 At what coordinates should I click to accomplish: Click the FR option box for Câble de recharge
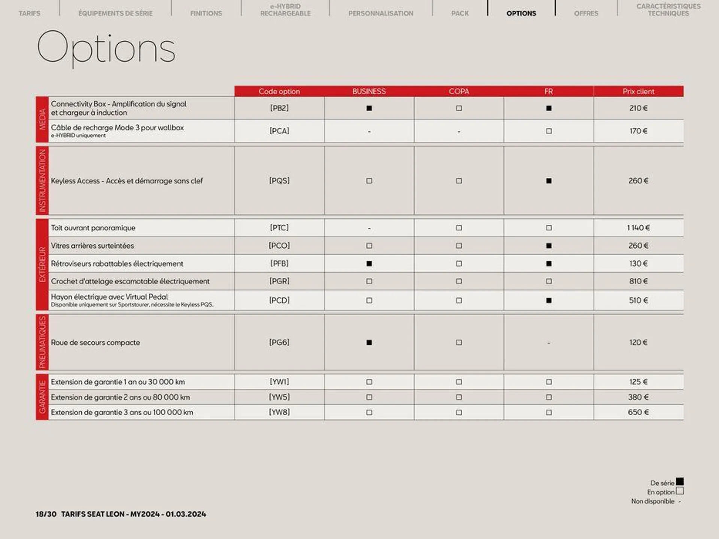pyautogui.click(x=549, y=131)
